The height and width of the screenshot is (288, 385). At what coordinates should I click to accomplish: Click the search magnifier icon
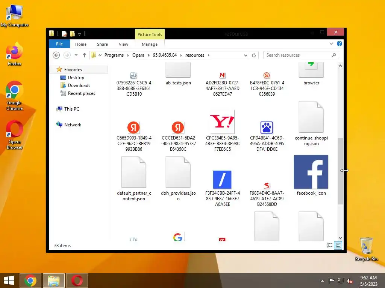tap(333, 55)
